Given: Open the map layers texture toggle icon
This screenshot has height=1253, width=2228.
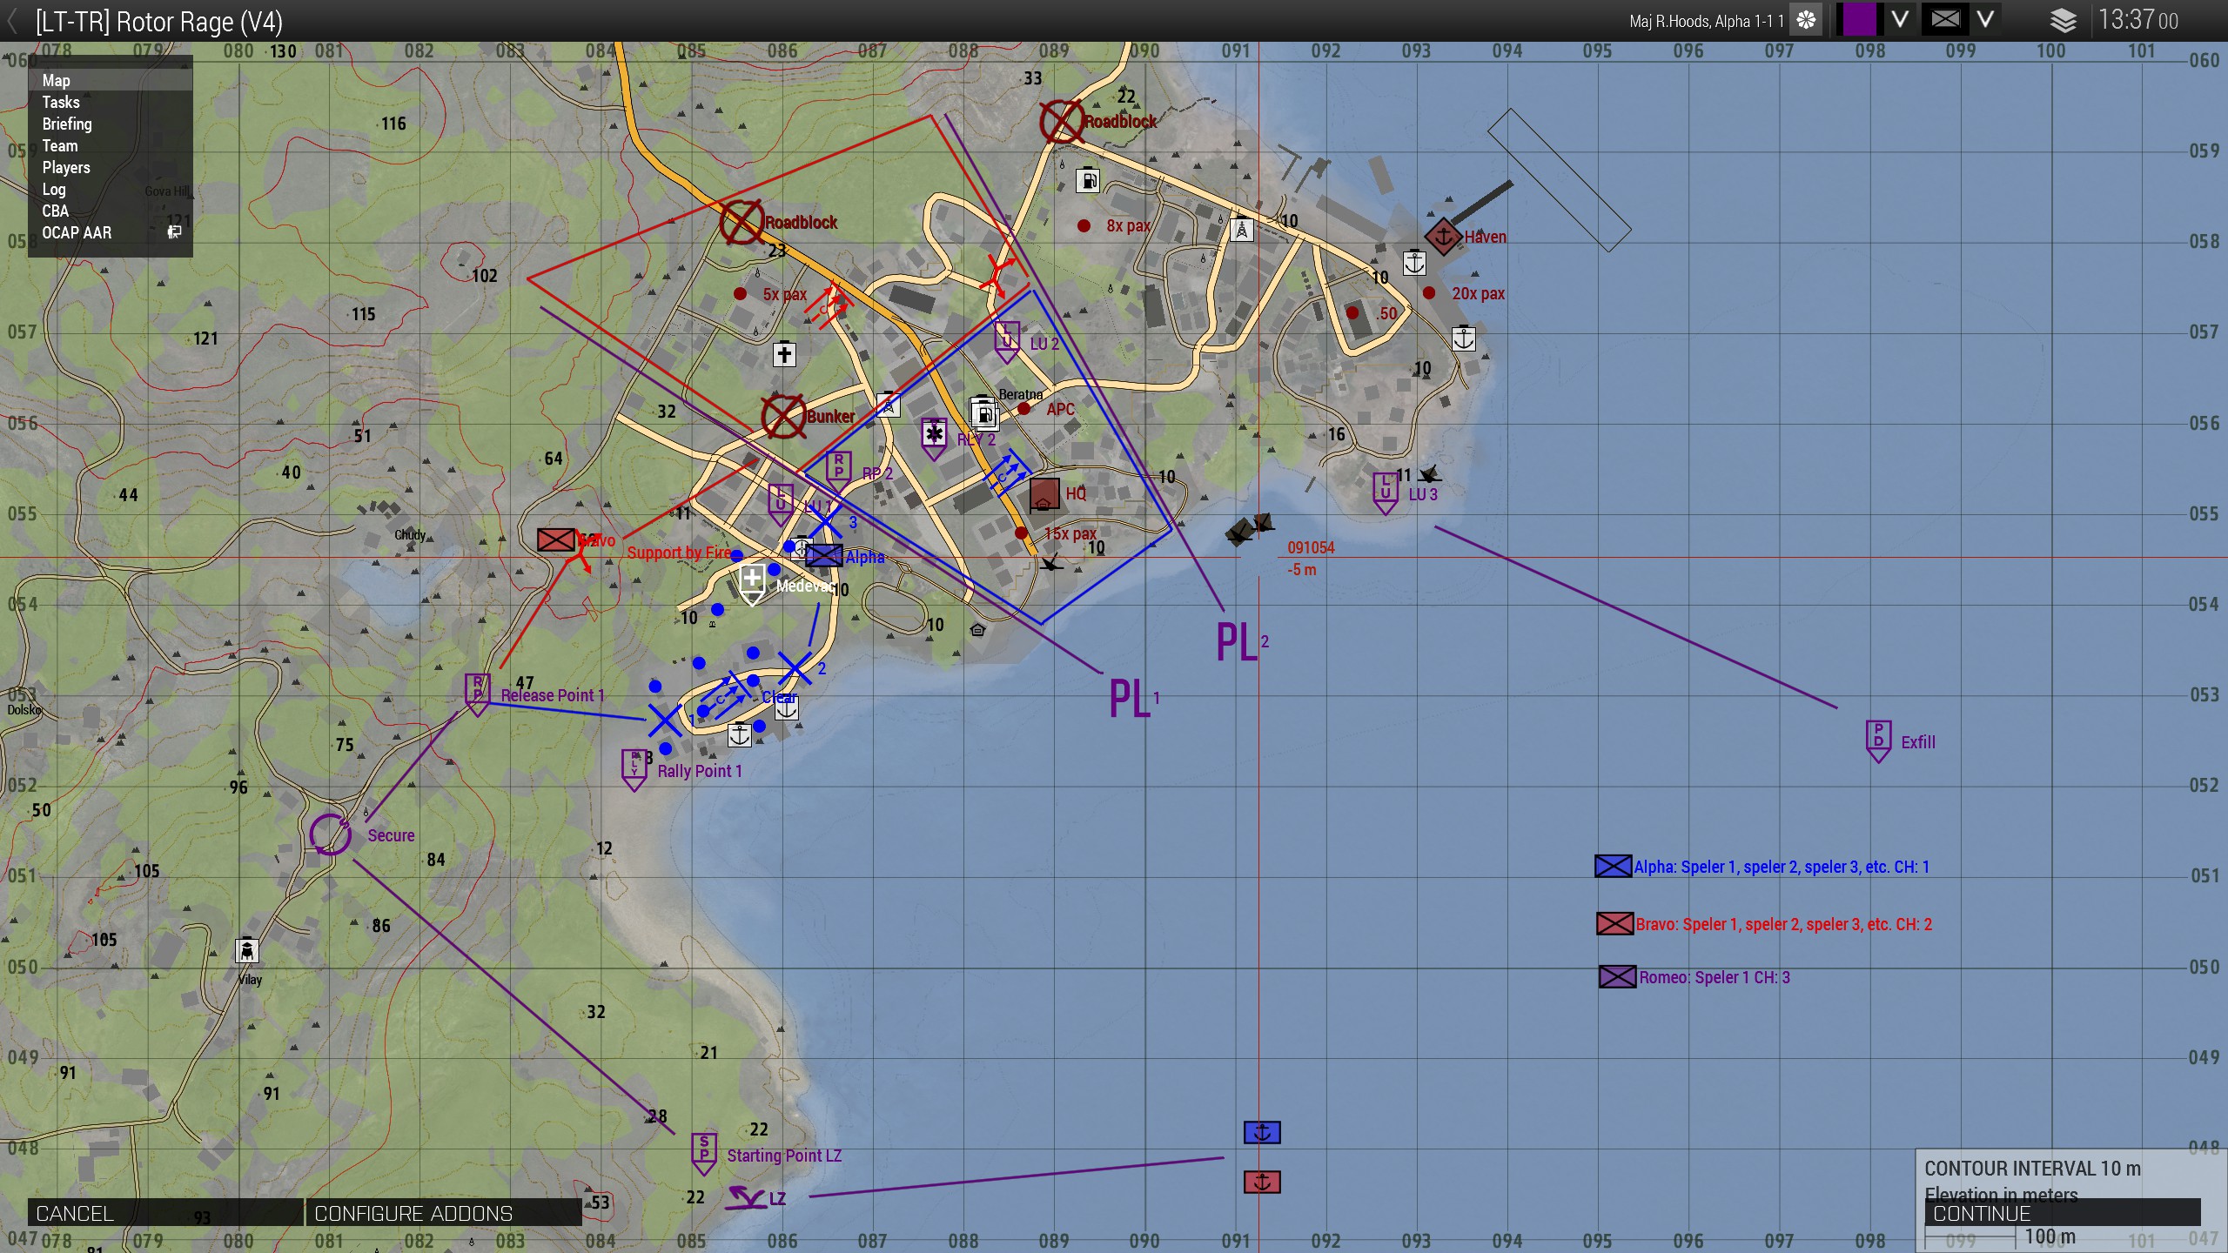Looking at the screenshot, I should tap(2063, 20).
